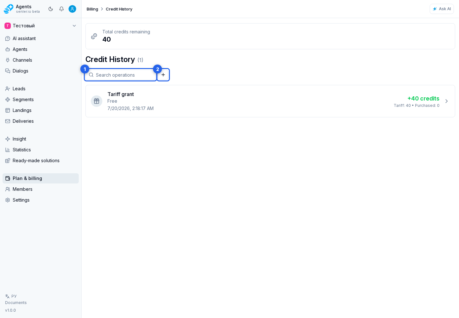Open AI assistant in sidebar
This screenshot has height=318, width=459.
click(40, 38)
